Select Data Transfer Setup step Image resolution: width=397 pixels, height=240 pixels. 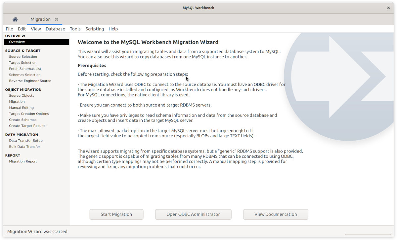pyautogui.click(x=26, y=141)
